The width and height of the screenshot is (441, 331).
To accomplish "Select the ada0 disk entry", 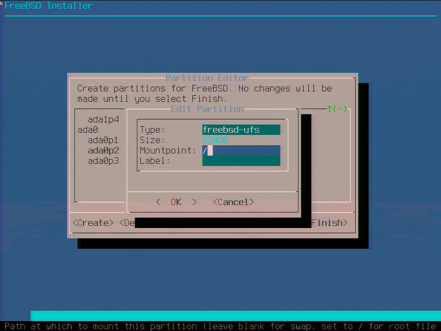I will (88, 130).
